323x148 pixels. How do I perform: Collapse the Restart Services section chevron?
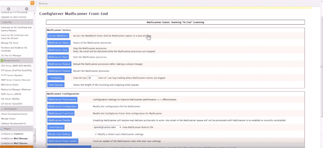(x=31, y=61)
